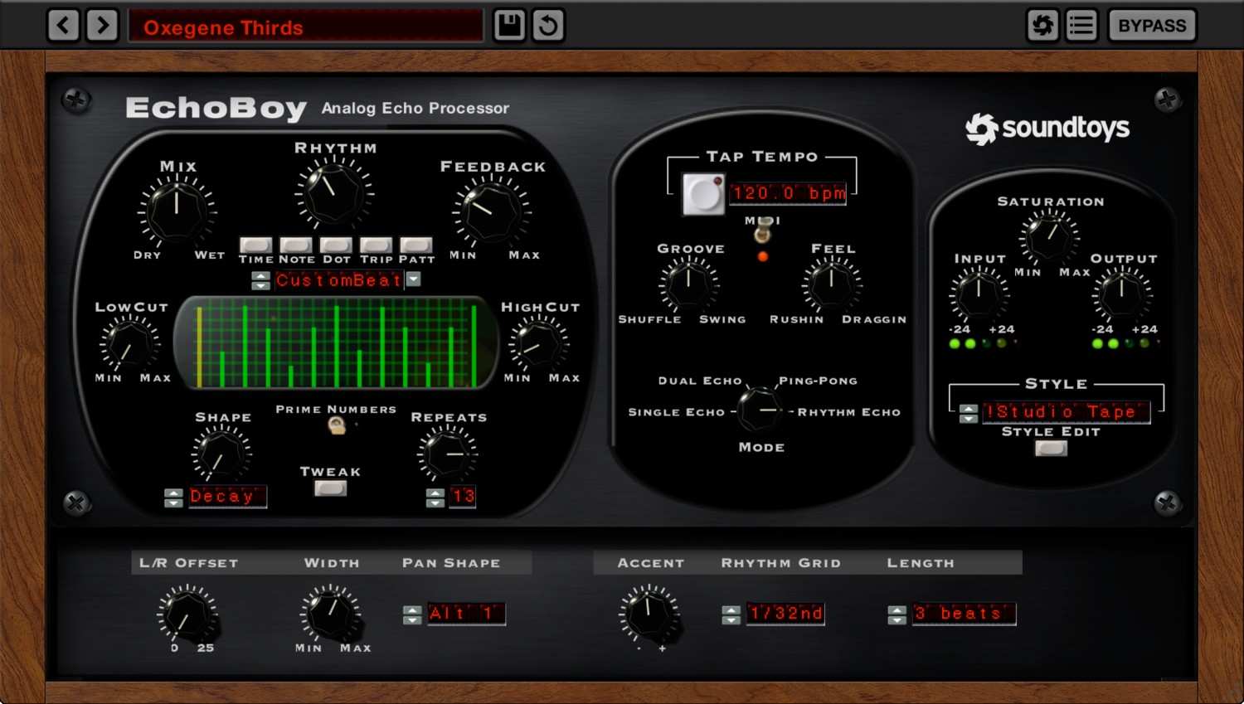Click the Oxegene Thirds preset name field
The width and height of the screenshot is (1244, 704).
305,26
